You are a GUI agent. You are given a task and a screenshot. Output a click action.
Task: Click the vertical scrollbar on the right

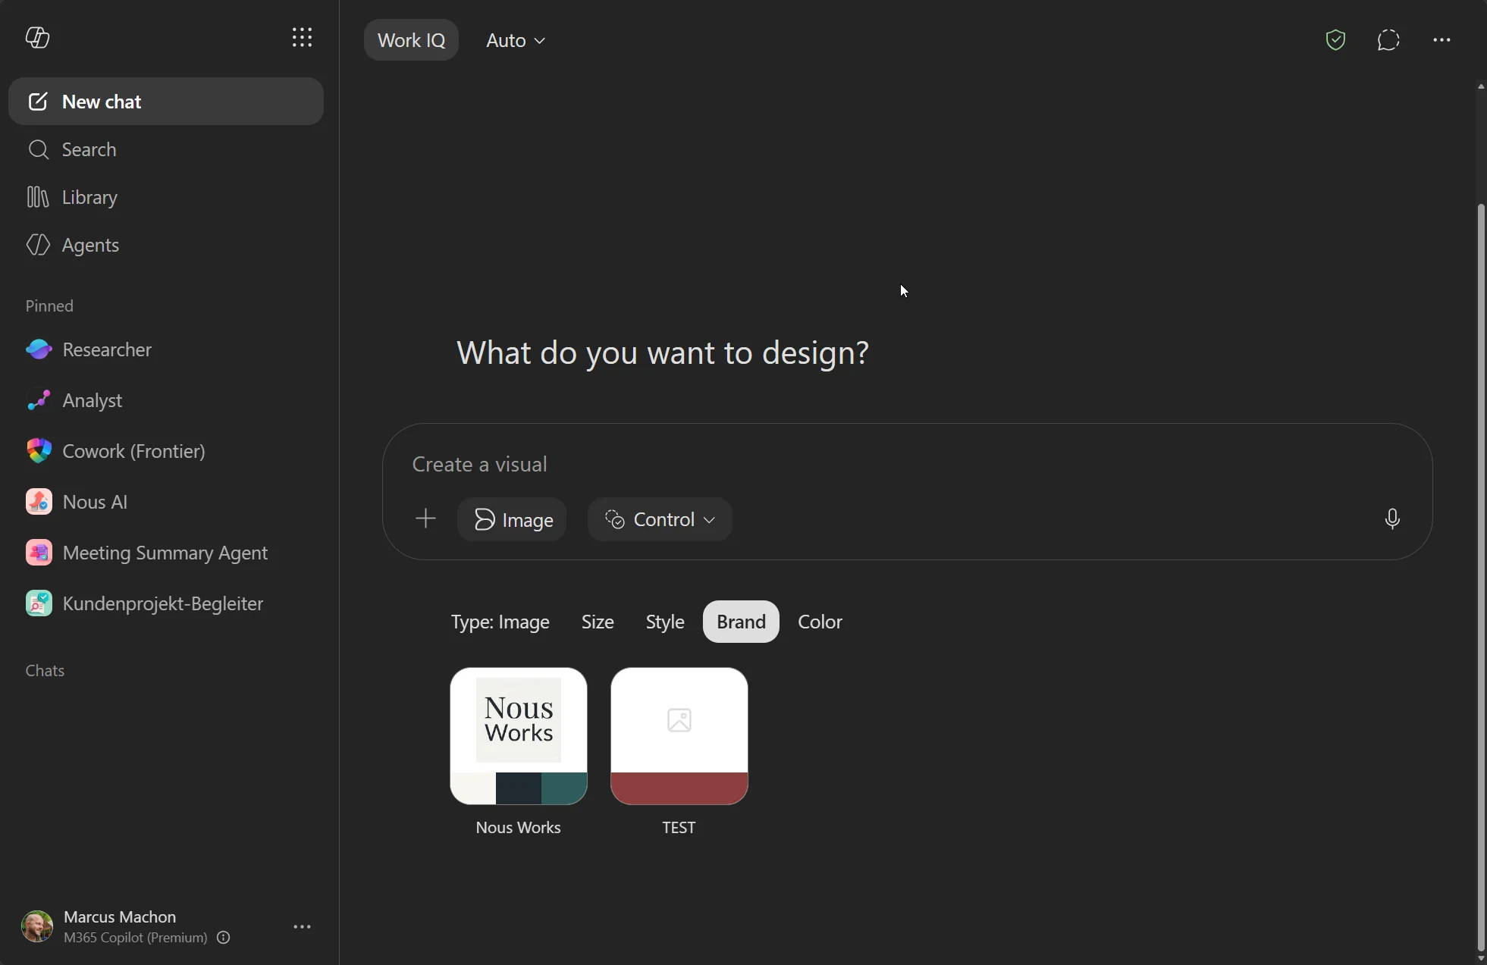1481,576
